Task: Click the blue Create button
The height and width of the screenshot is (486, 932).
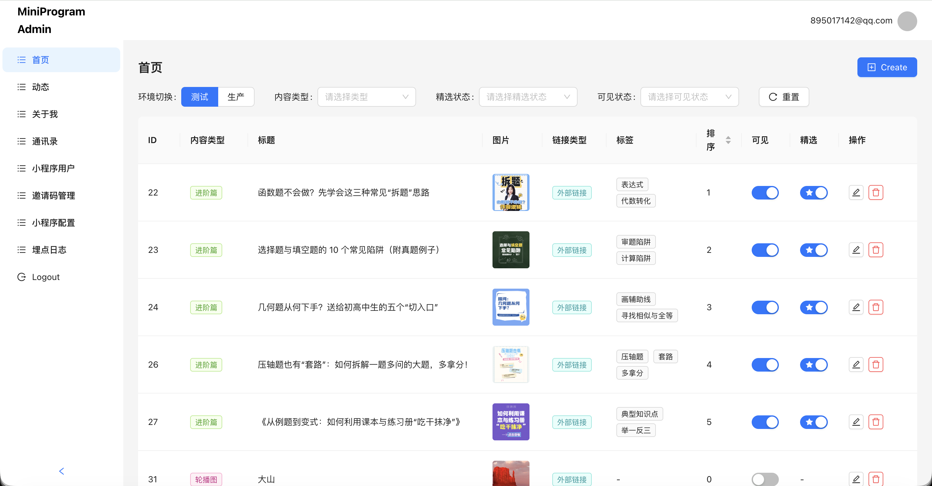Action: 887,67
